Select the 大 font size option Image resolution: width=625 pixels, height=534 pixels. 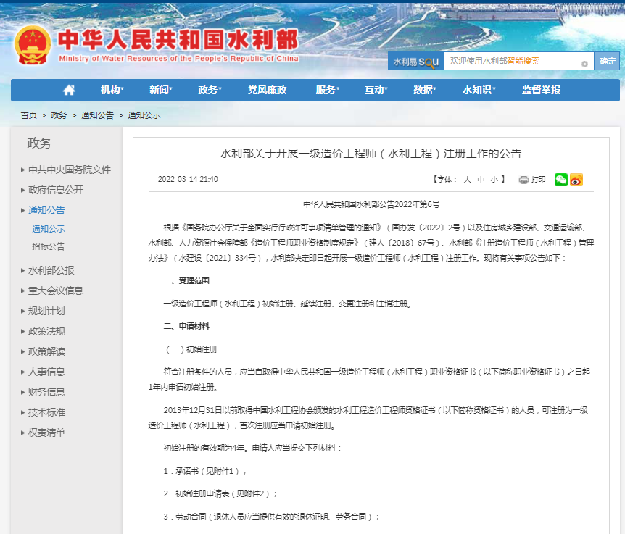pos(467,180)
